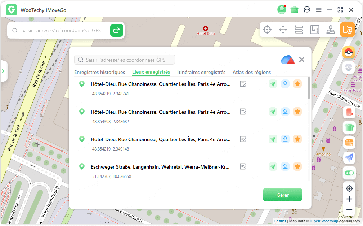The width and height of the screenshot is (363, 226).
Task: Unfavorite the Eschweger Straße location star
Action: click(297, 166)
